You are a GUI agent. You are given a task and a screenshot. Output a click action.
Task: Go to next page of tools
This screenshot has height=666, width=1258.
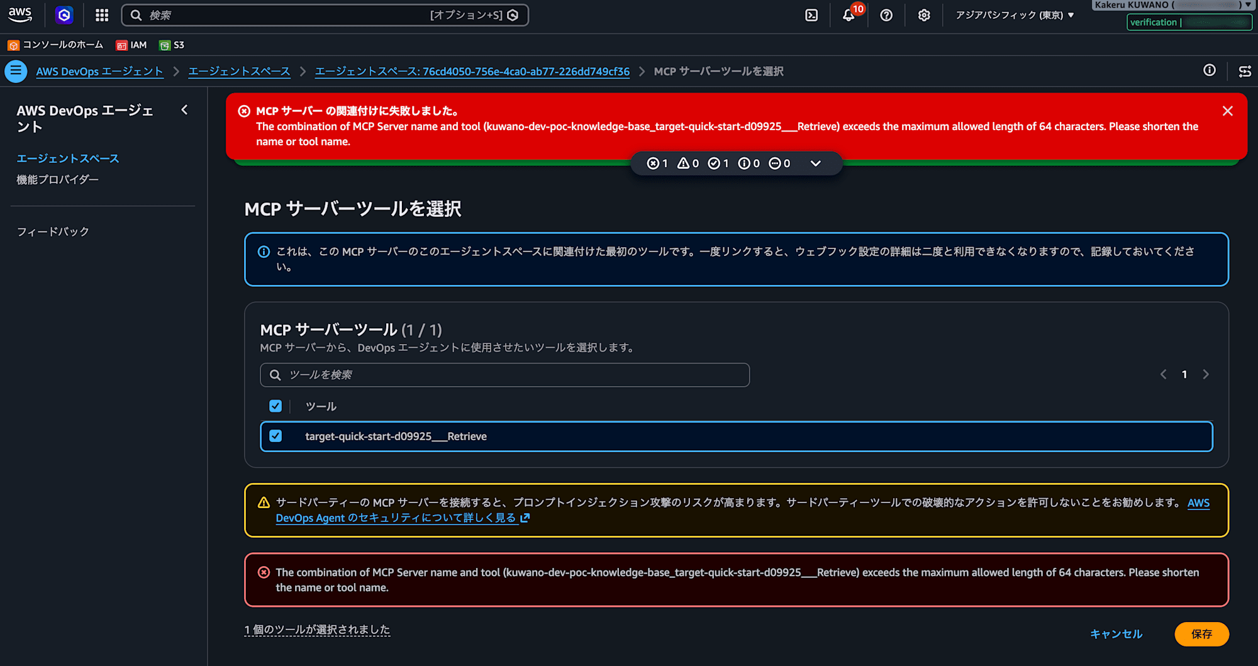point(1206,375)
